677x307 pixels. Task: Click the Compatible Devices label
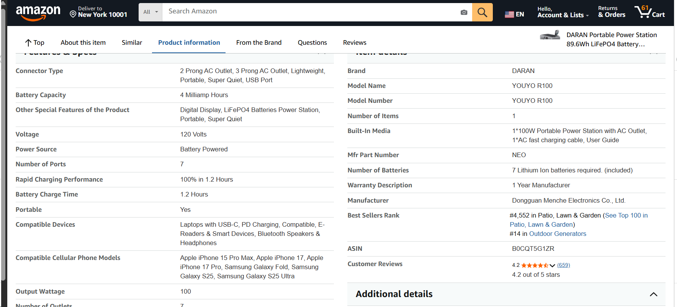coord(45,224)
